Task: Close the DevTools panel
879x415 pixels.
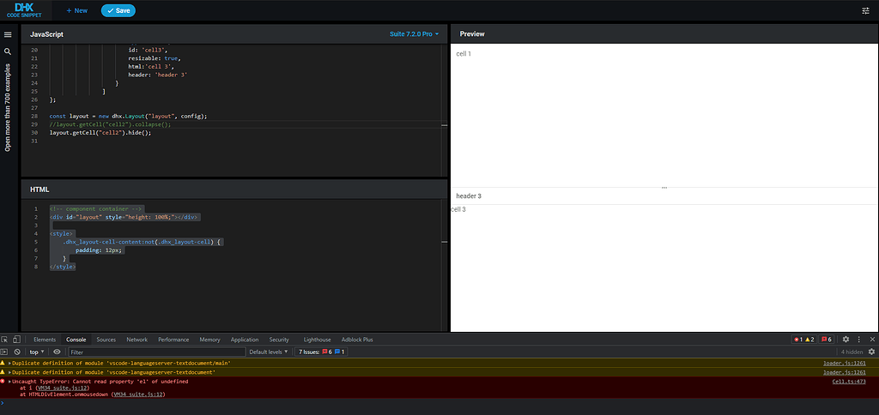Action: pyautogui.click(x=872, y=340)
